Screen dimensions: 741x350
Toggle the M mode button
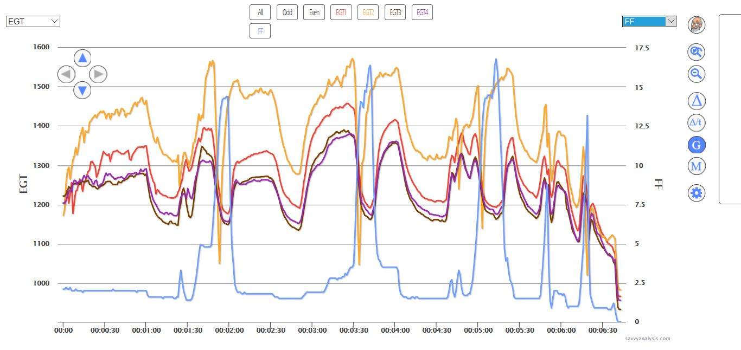click(697, 166)
